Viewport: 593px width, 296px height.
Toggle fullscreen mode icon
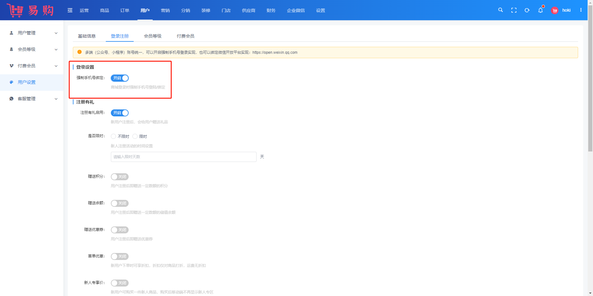(x=514, y=10)
